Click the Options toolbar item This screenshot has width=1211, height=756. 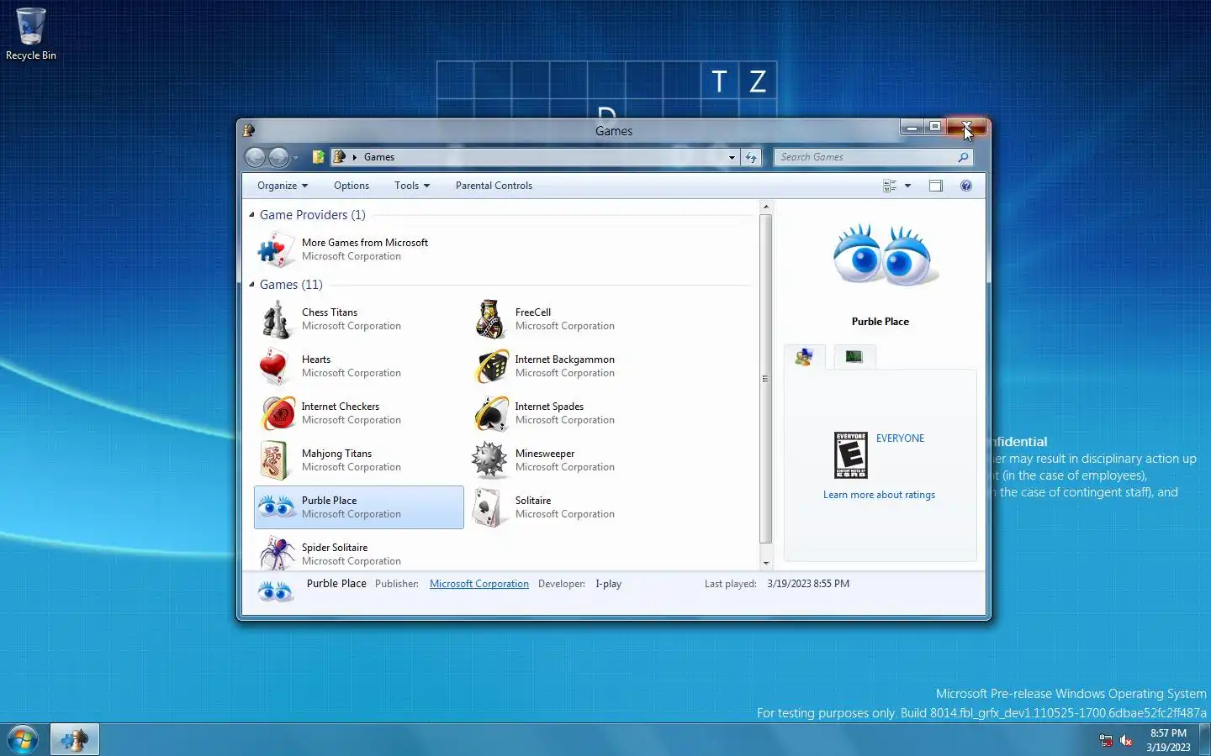point(352,186)
